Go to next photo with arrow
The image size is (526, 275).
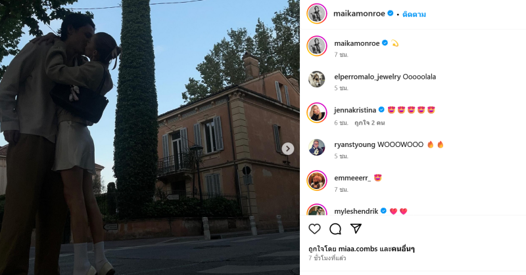[288, 149]
